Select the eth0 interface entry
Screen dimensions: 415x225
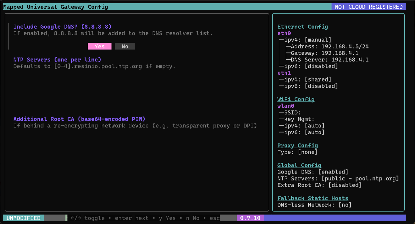(x=284, y=33)
